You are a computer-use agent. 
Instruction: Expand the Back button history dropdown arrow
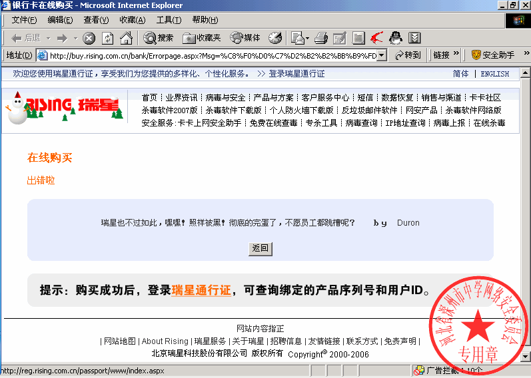pos(49,38)
